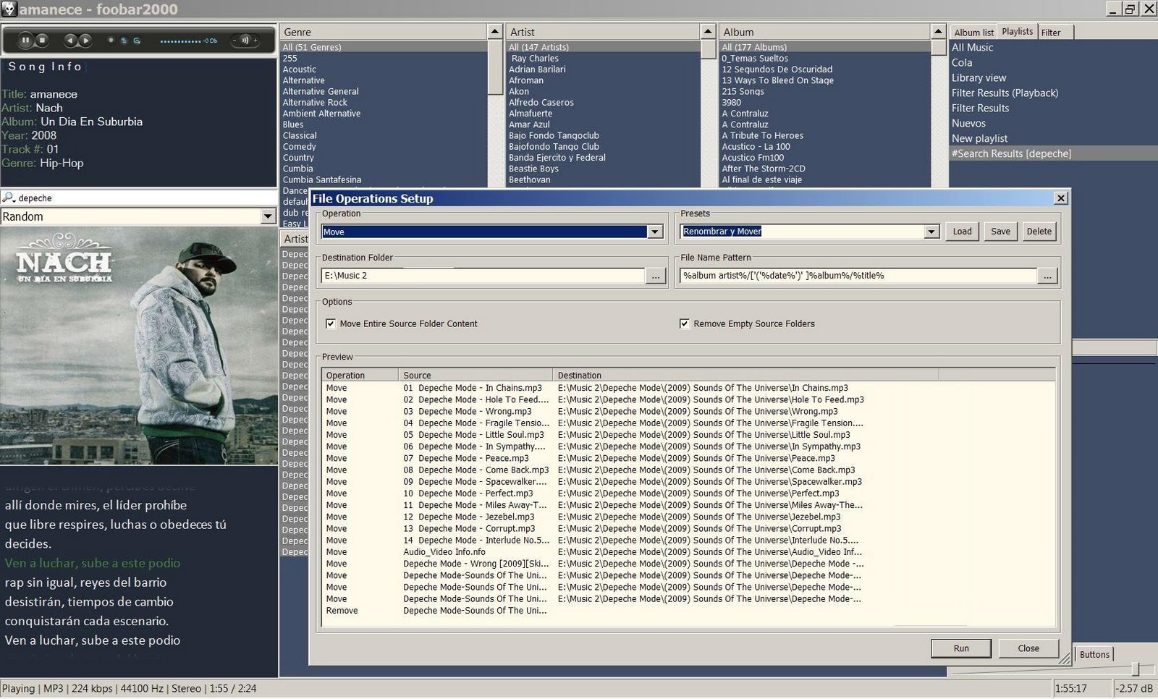Click the Load preset button

click(962, 232)
